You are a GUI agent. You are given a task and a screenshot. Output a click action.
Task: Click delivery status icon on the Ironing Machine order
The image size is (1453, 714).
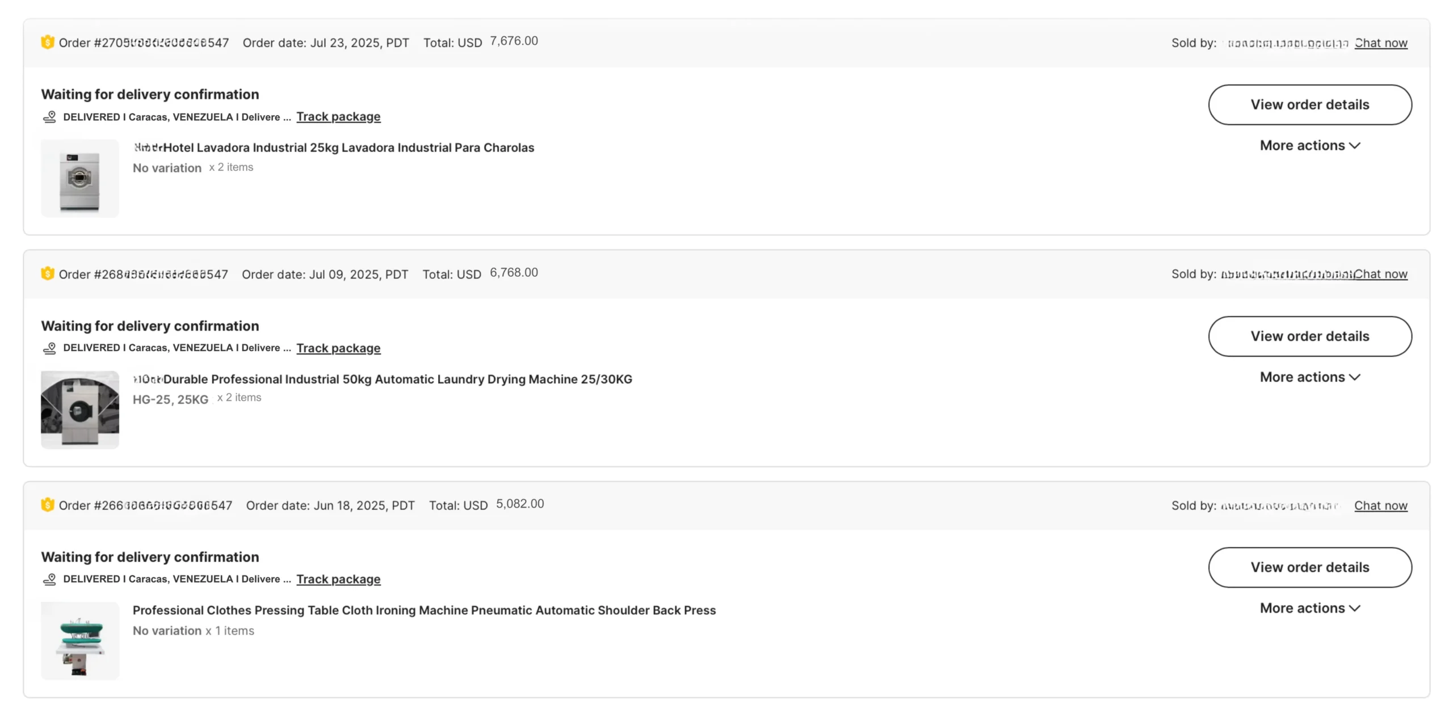point(50,579)
